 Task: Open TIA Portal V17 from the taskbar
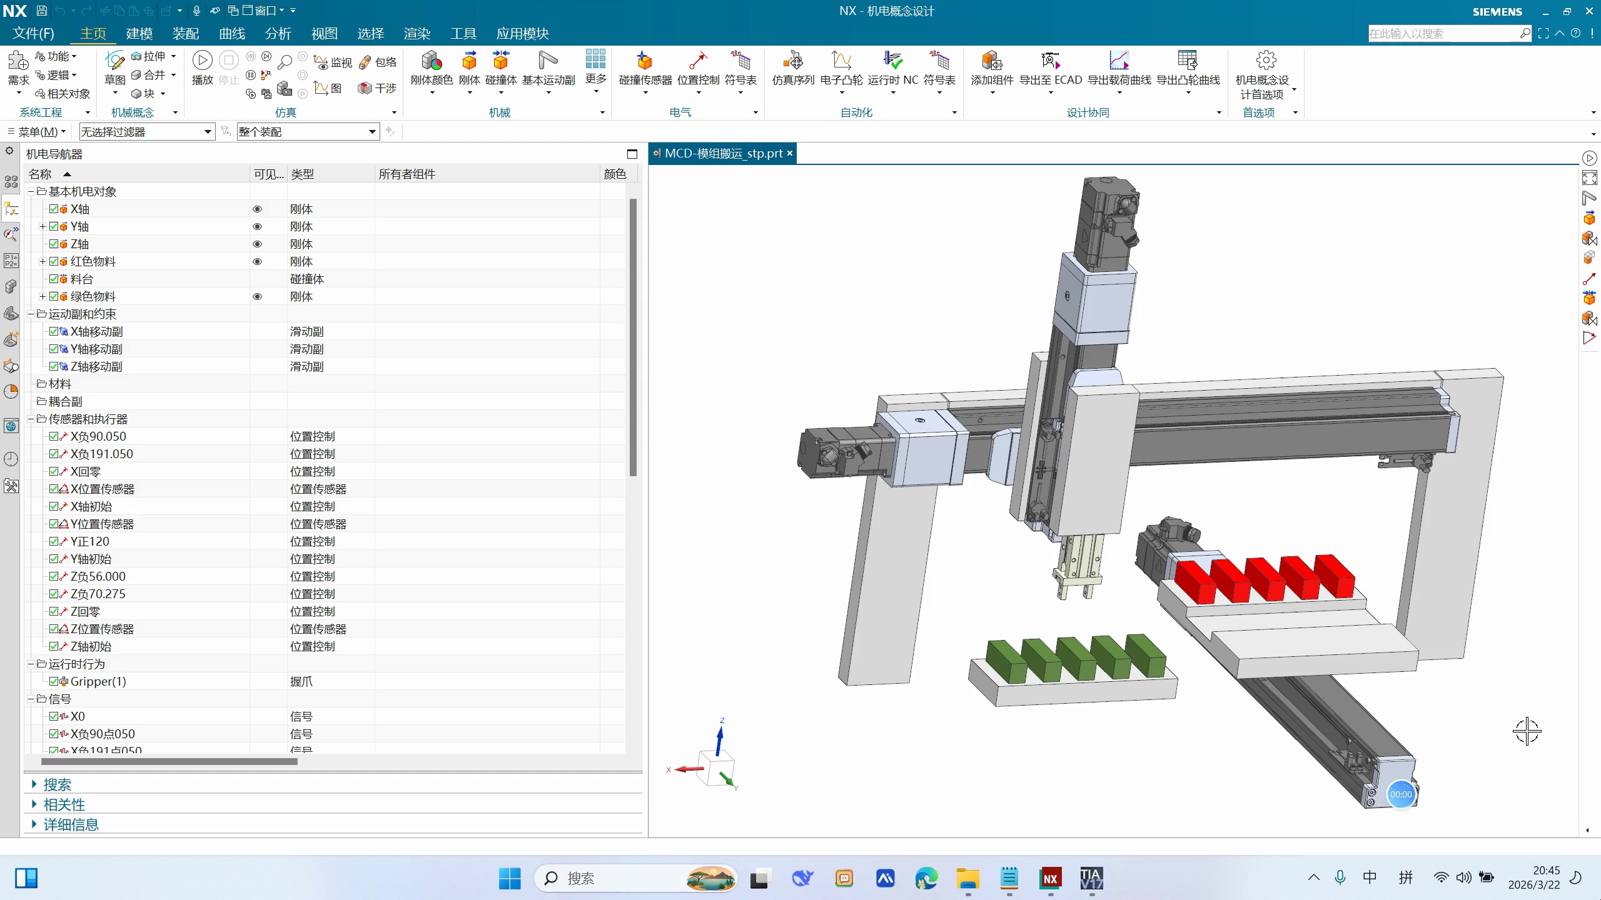(x=1092, y=879)
